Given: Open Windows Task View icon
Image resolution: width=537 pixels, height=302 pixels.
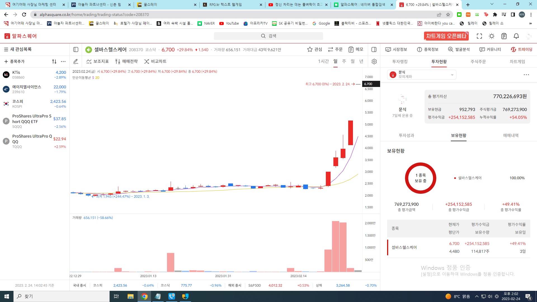Looking at the screenshot, I should [x=116, y=296].
